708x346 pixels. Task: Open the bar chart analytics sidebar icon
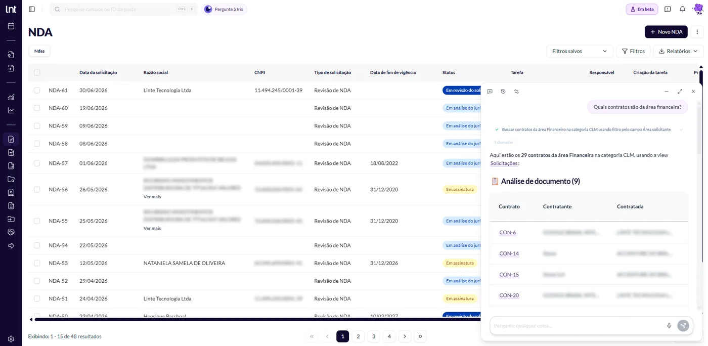click(x=11, y=97)
